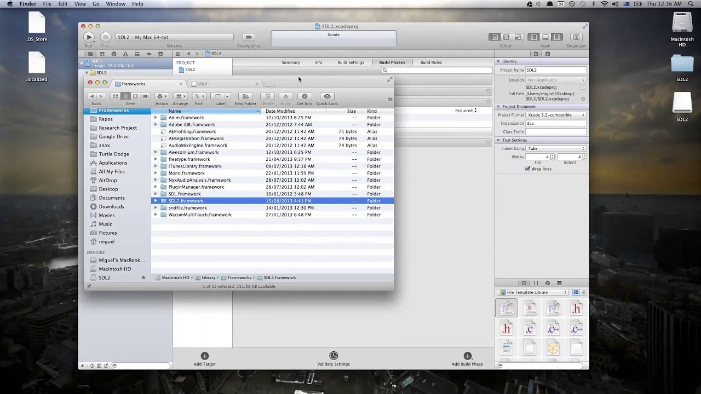
Task: Show the File inspector in utilities
Action: click(536, 54)
